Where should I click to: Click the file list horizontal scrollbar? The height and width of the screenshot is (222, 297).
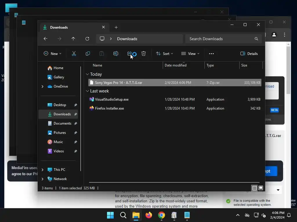click(174, 182)
